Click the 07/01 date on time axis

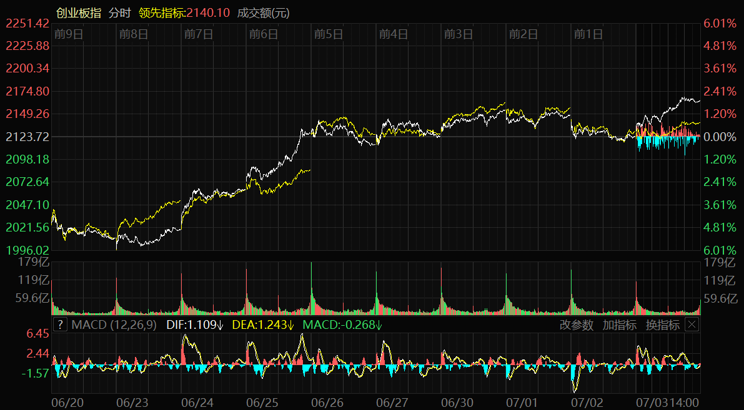(x=522, y=401)
